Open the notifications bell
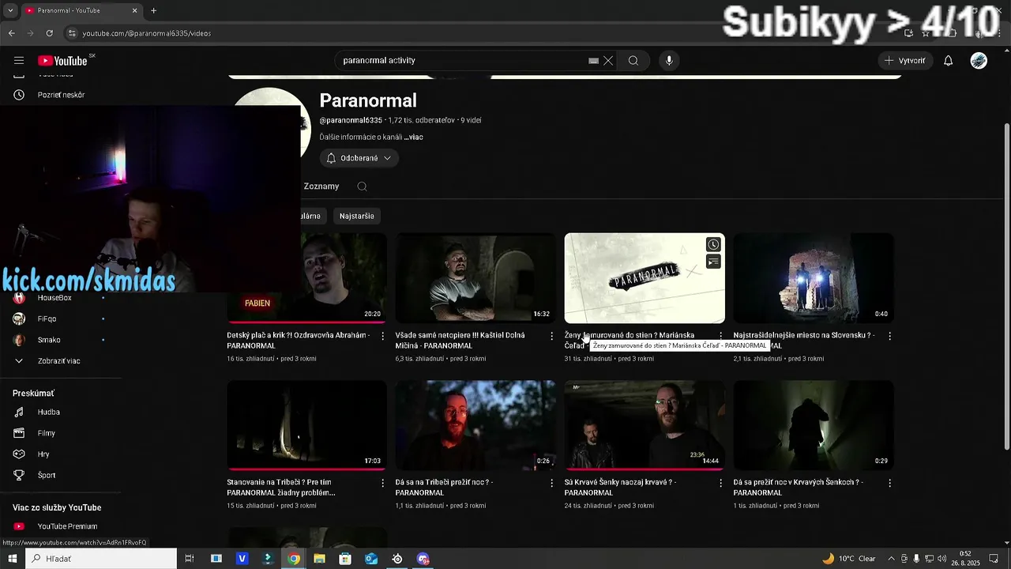 (949, 61)
